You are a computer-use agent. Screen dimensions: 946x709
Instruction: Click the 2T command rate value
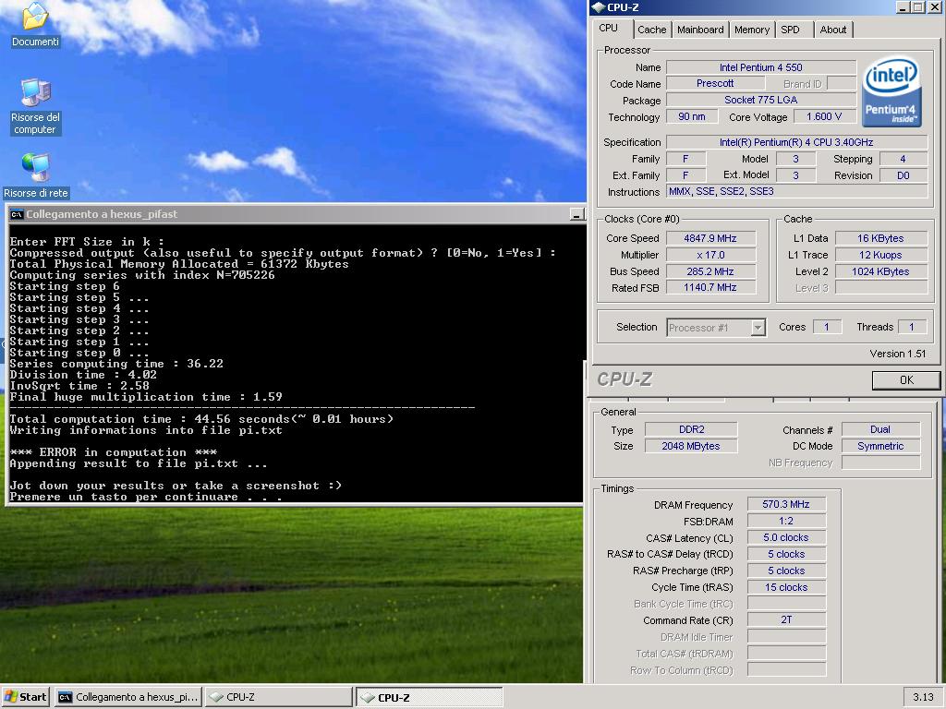tap(786, 619)
